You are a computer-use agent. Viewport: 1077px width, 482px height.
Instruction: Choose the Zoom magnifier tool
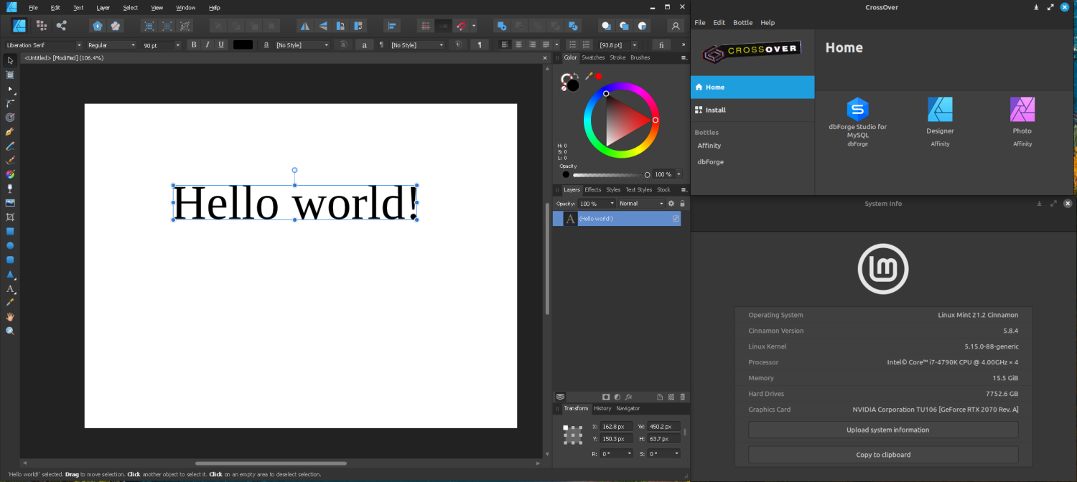pos(10,331)
